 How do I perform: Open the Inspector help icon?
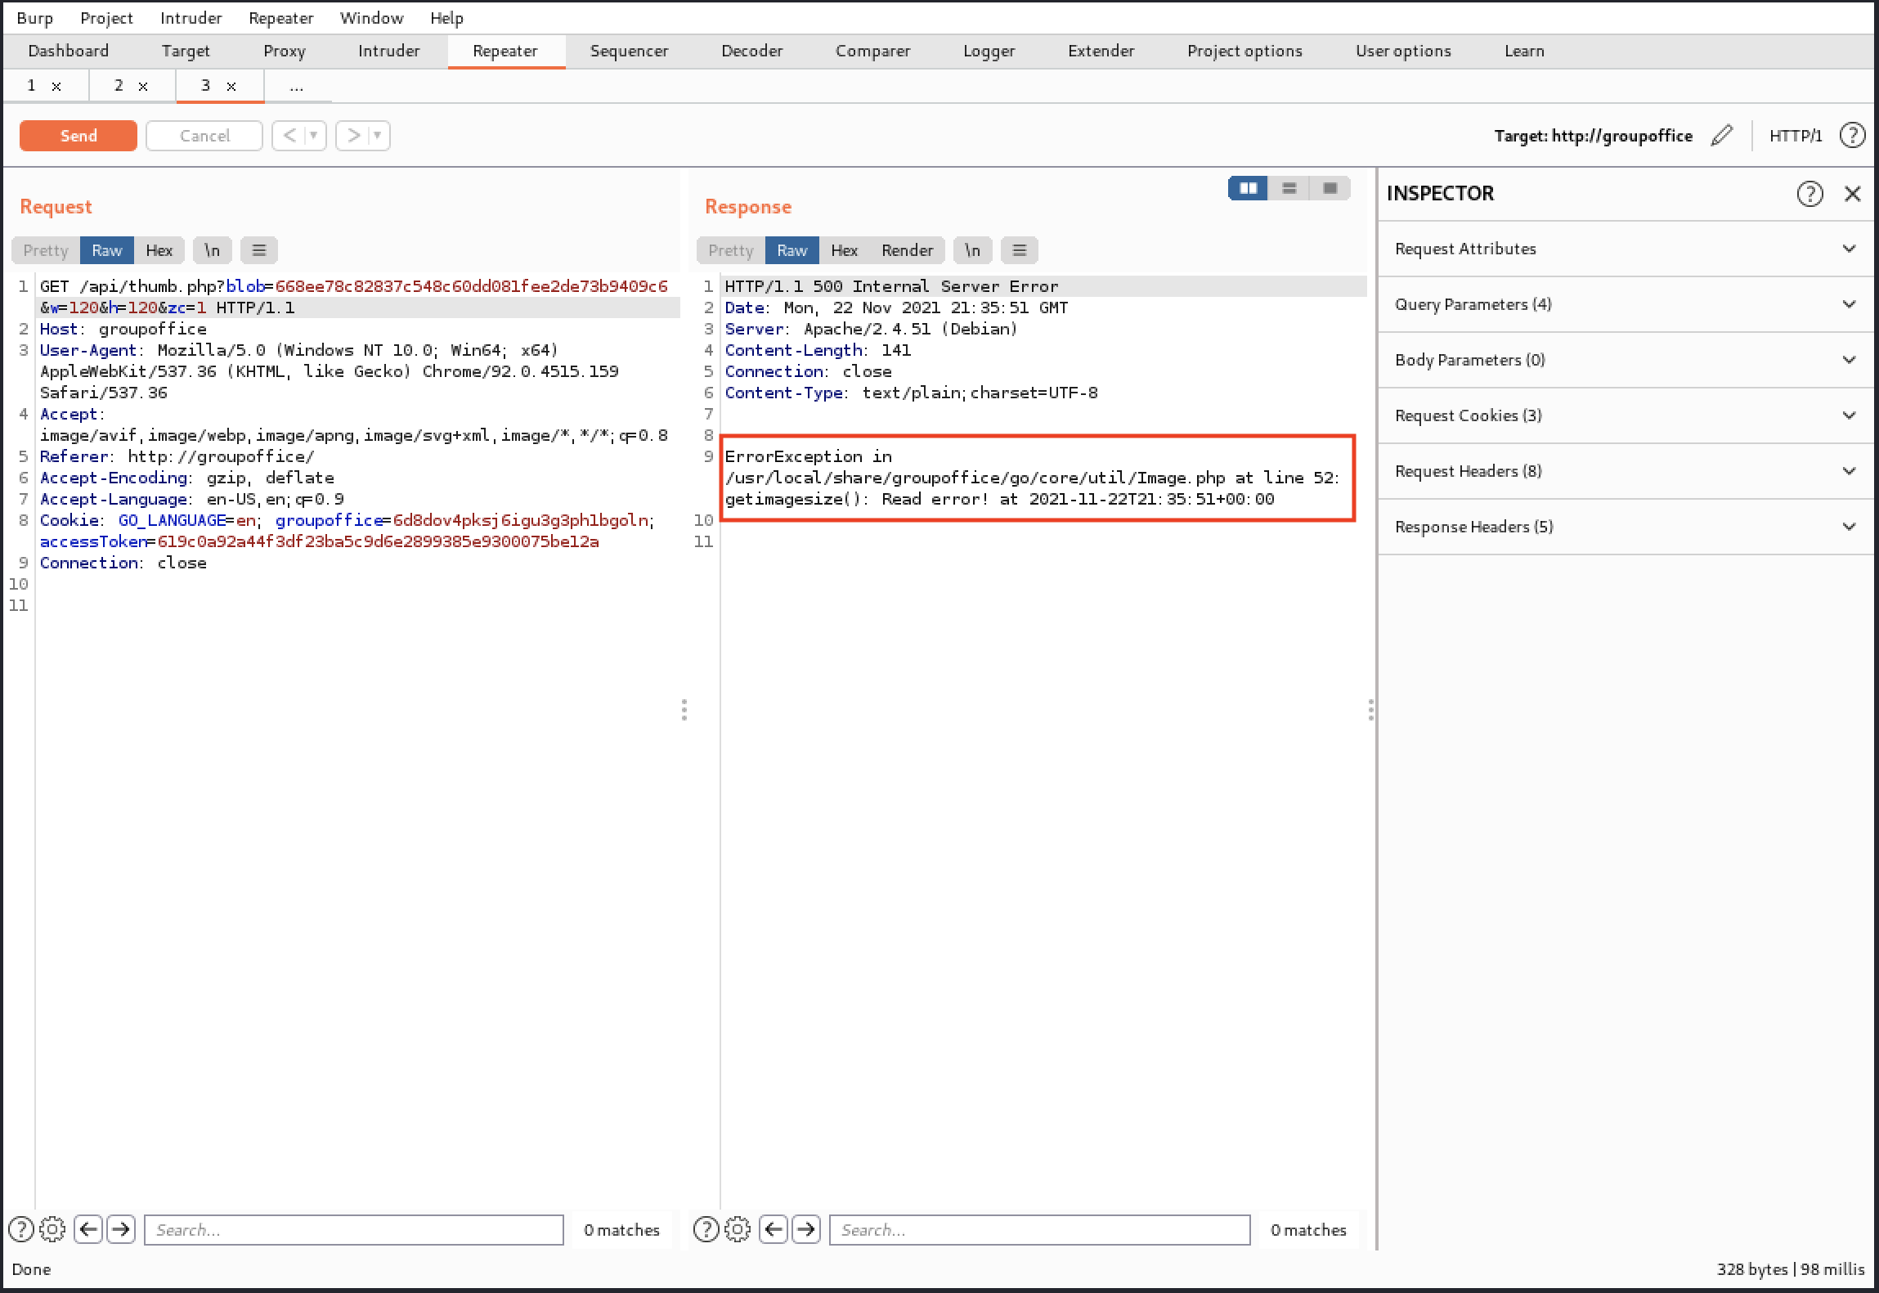(x=1809, y=194)
